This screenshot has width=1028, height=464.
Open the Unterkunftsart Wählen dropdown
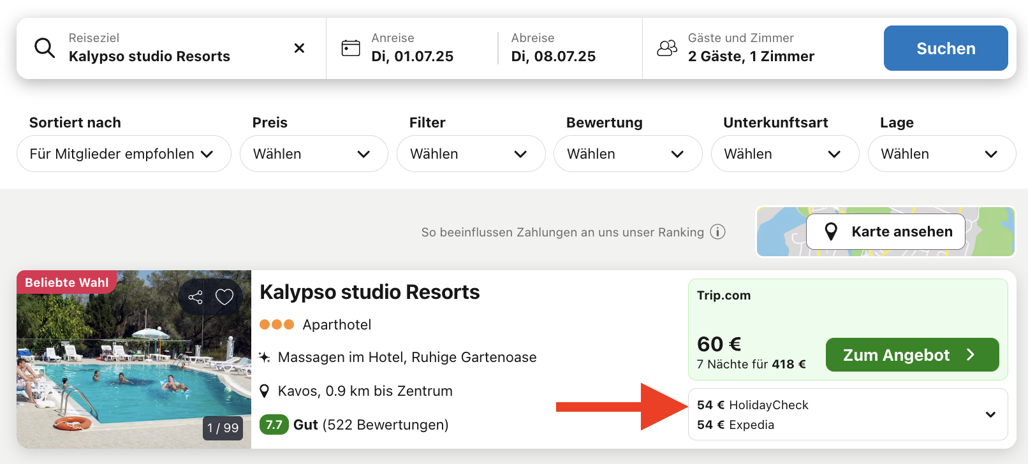coord(785,154)
